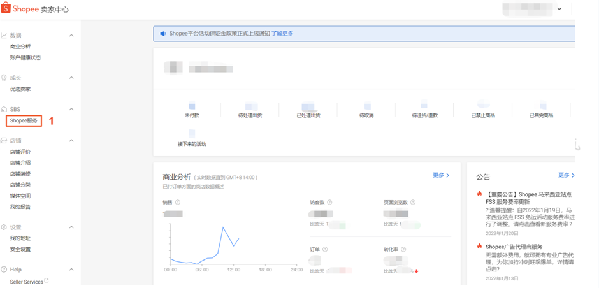599x288 pixels.
Task: Click the Help question mark icon
Action: tap(4, 270)
